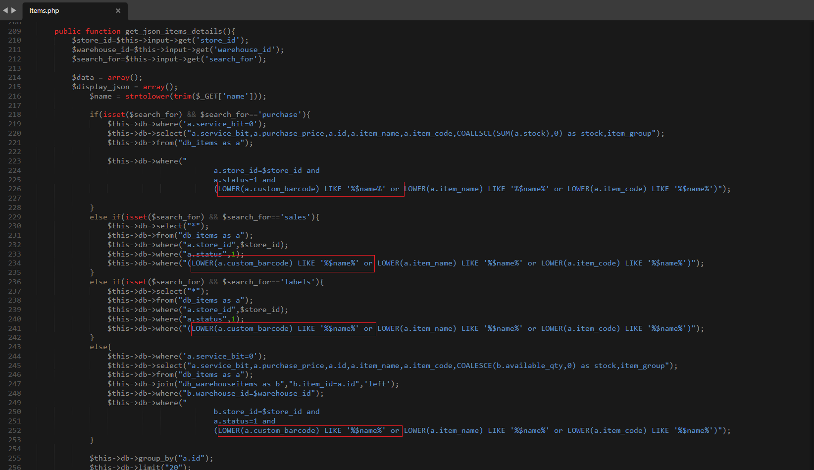Click 'a.status' string on line 240

click(x=204, y=319)
